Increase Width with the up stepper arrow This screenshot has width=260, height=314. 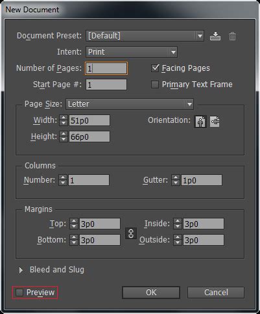(64, 118)
